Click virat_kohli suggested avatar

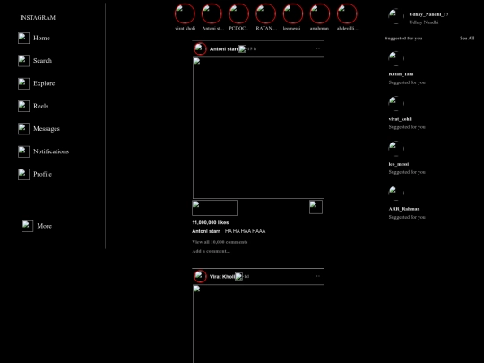[396, 103]
